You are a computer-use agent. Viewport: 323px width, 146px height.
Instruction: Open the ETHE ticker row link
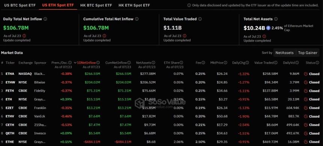coord(9,142)
